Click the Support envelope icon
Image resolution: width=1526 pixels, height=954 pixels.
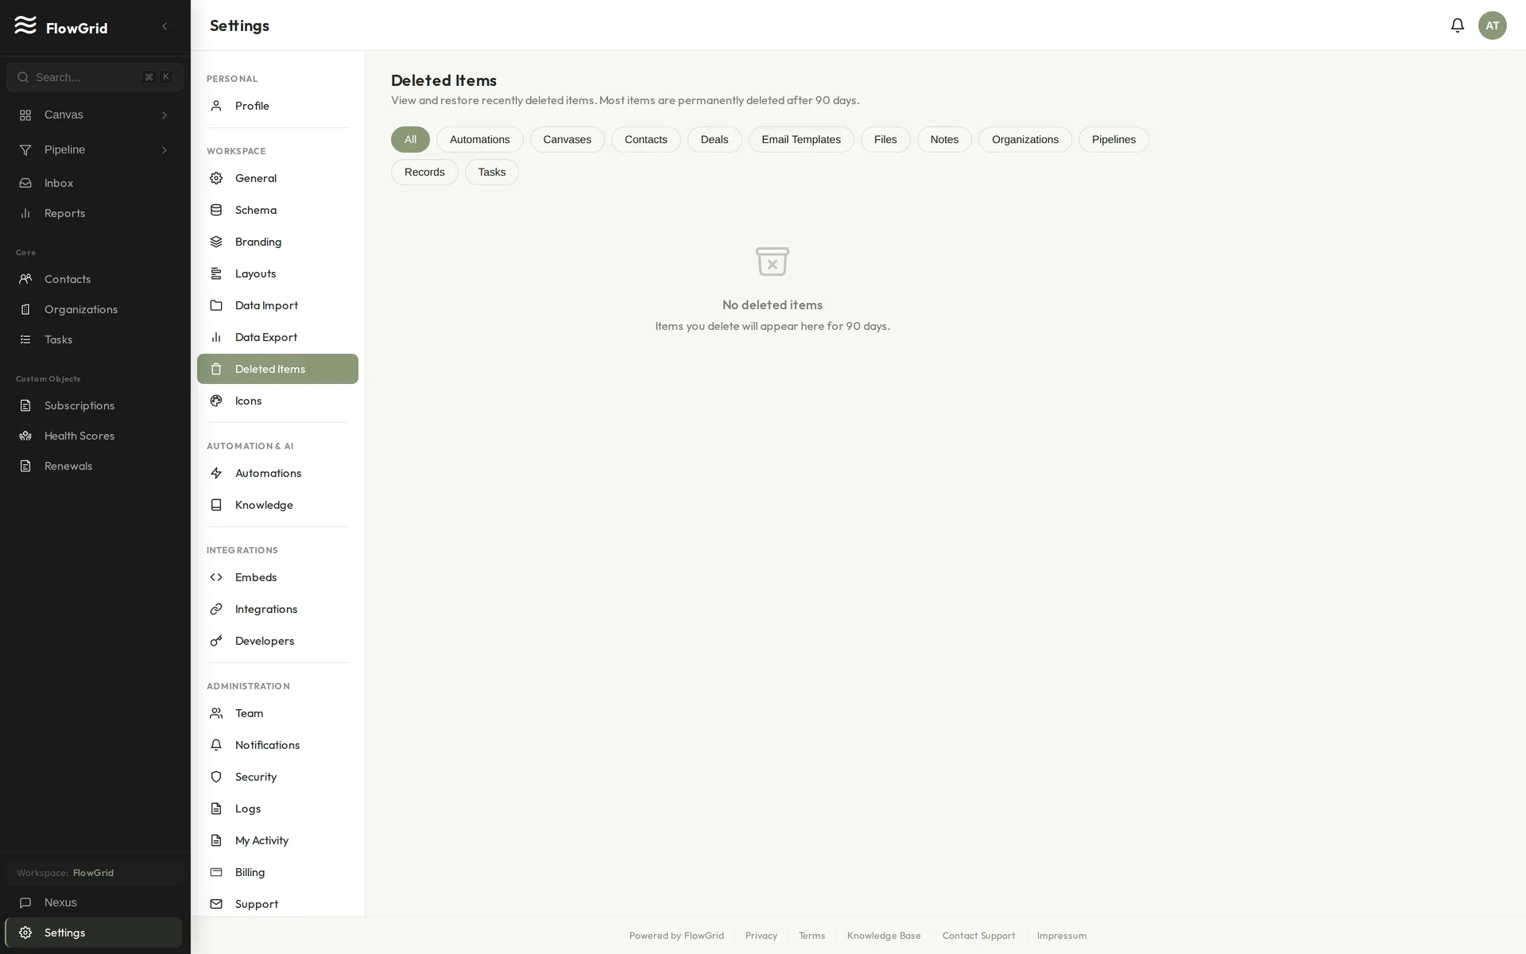pyautogui.click(x=216, y=905)
